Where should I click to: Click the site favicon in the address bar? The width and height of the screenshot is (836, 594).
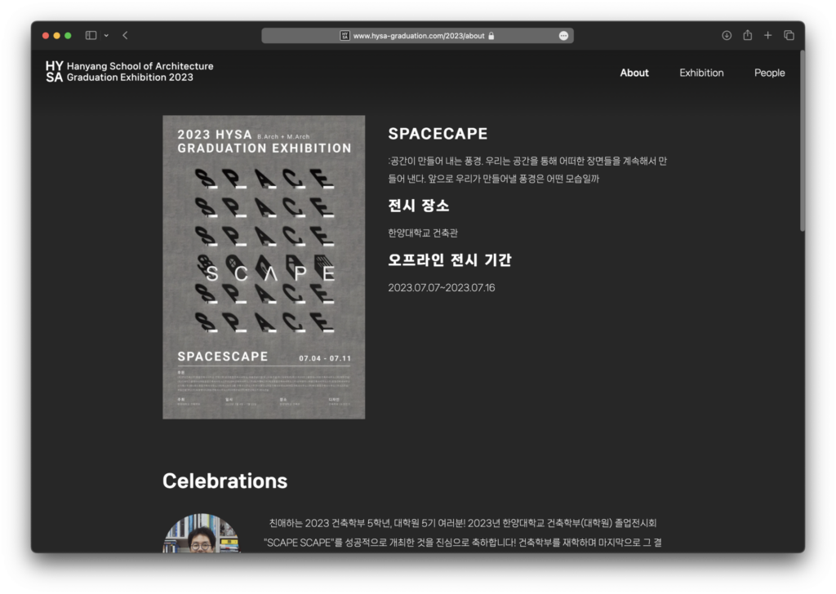pyautogui.click(x=345, y=36)
